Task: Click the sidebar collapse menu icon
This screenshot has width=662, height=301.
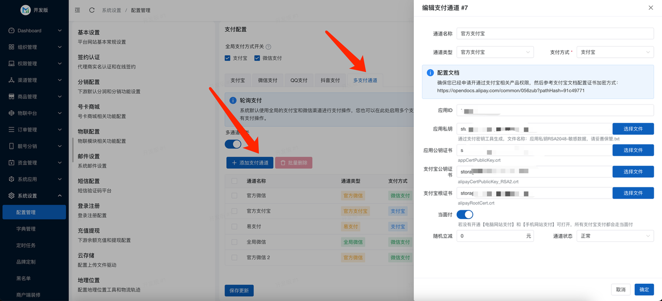Action: tap(77, 10)
